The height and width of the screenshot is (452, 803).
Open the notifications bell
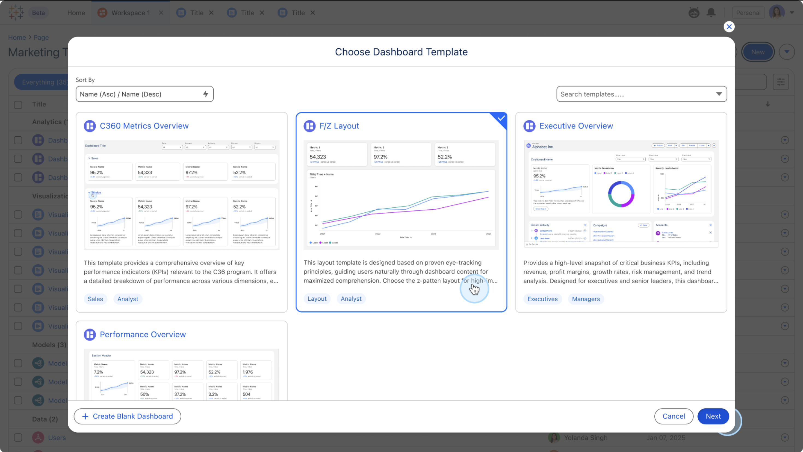click(x=711, y=13)
